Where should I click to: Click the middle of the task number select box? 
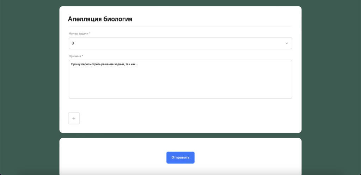pyautogui.click(x=180, y=43)
